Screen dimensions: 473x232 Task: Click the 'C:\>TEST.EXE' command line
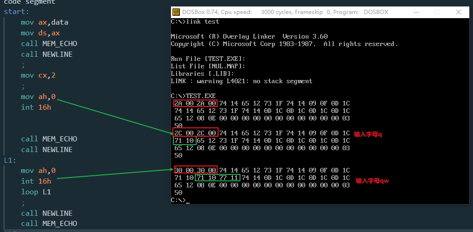tap(193, 96)
